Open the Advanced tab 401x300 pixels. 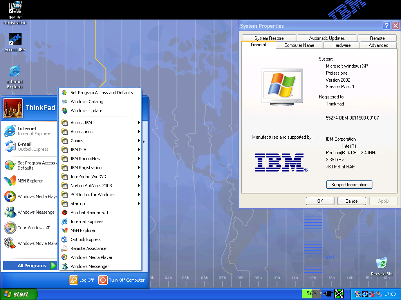378,45
